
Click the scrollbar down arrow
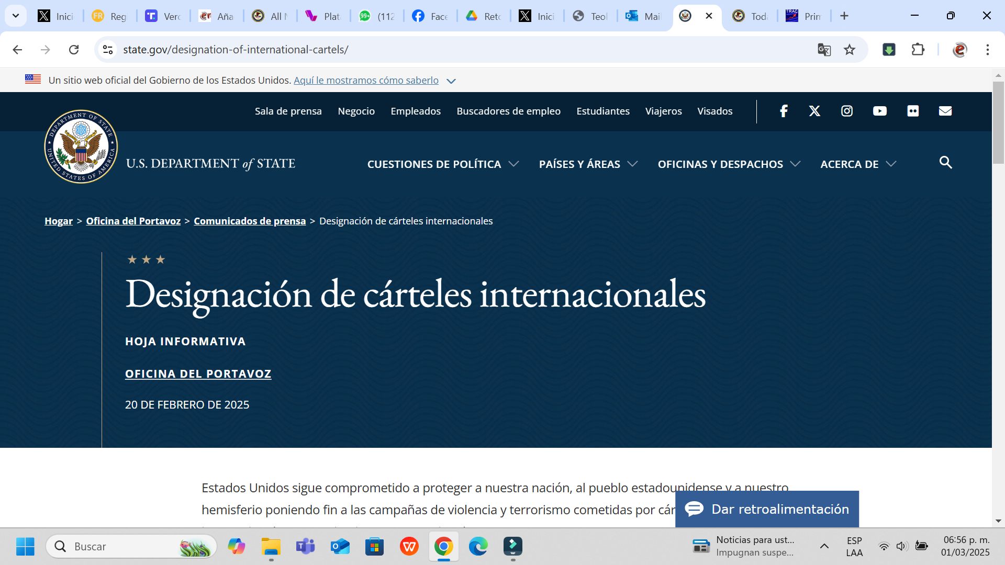[x=998, y=521]
